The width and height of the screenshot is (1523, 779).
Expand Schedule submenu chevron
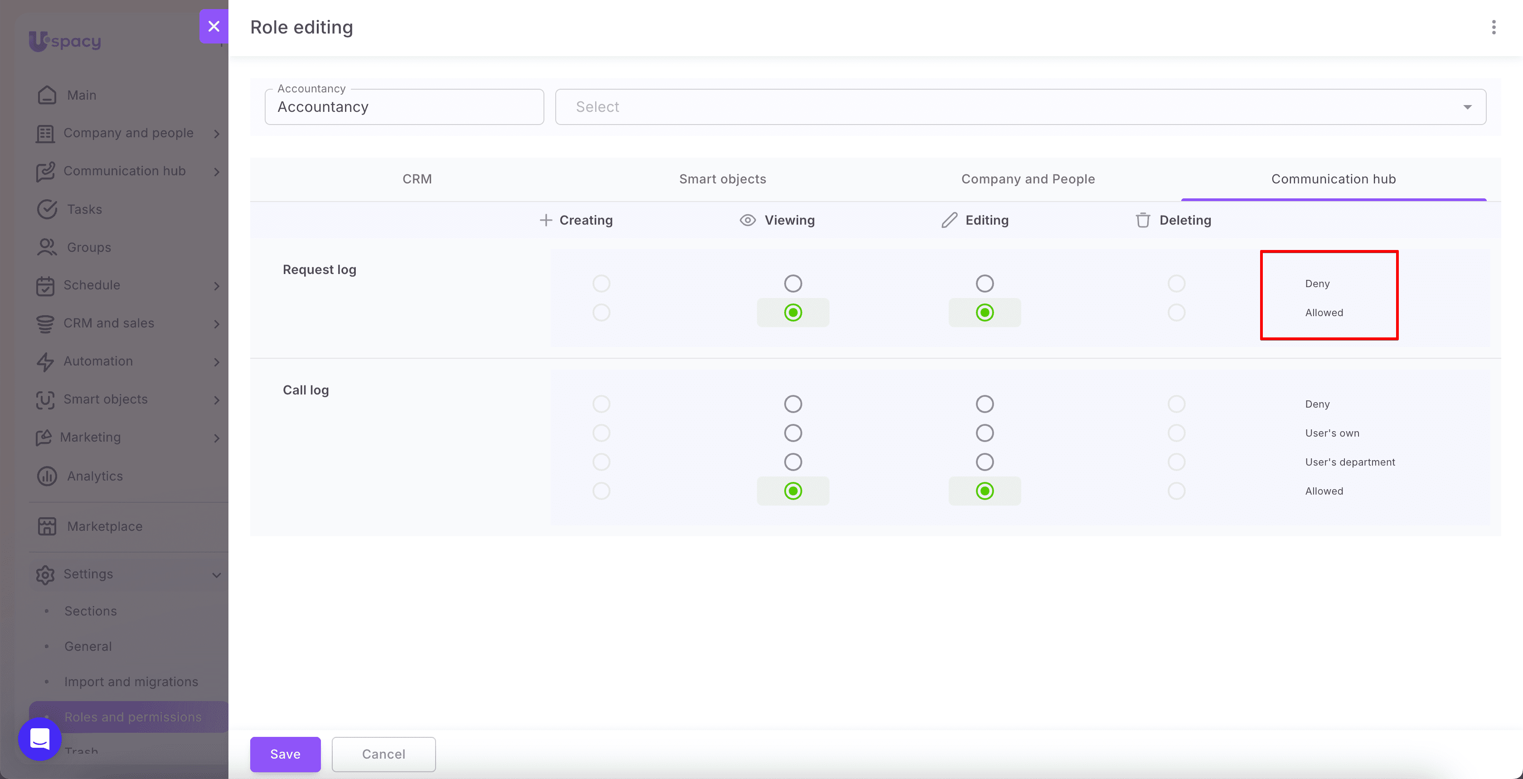216,286
